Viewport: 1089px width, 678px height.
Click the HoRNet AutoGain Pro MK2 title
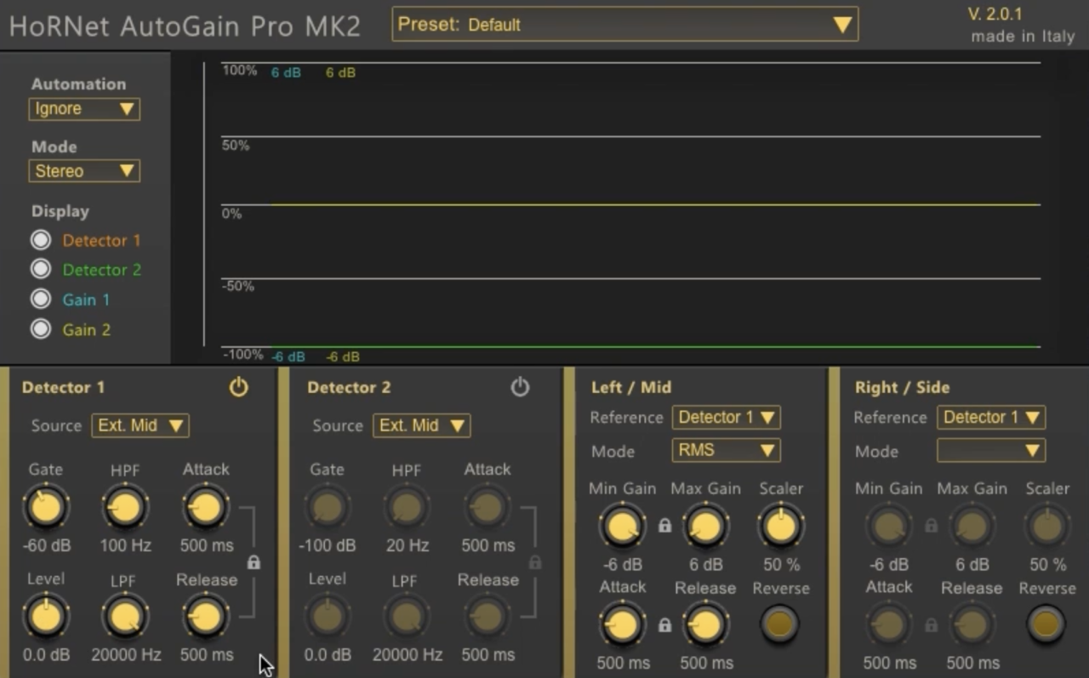click(x=185, y=26)
